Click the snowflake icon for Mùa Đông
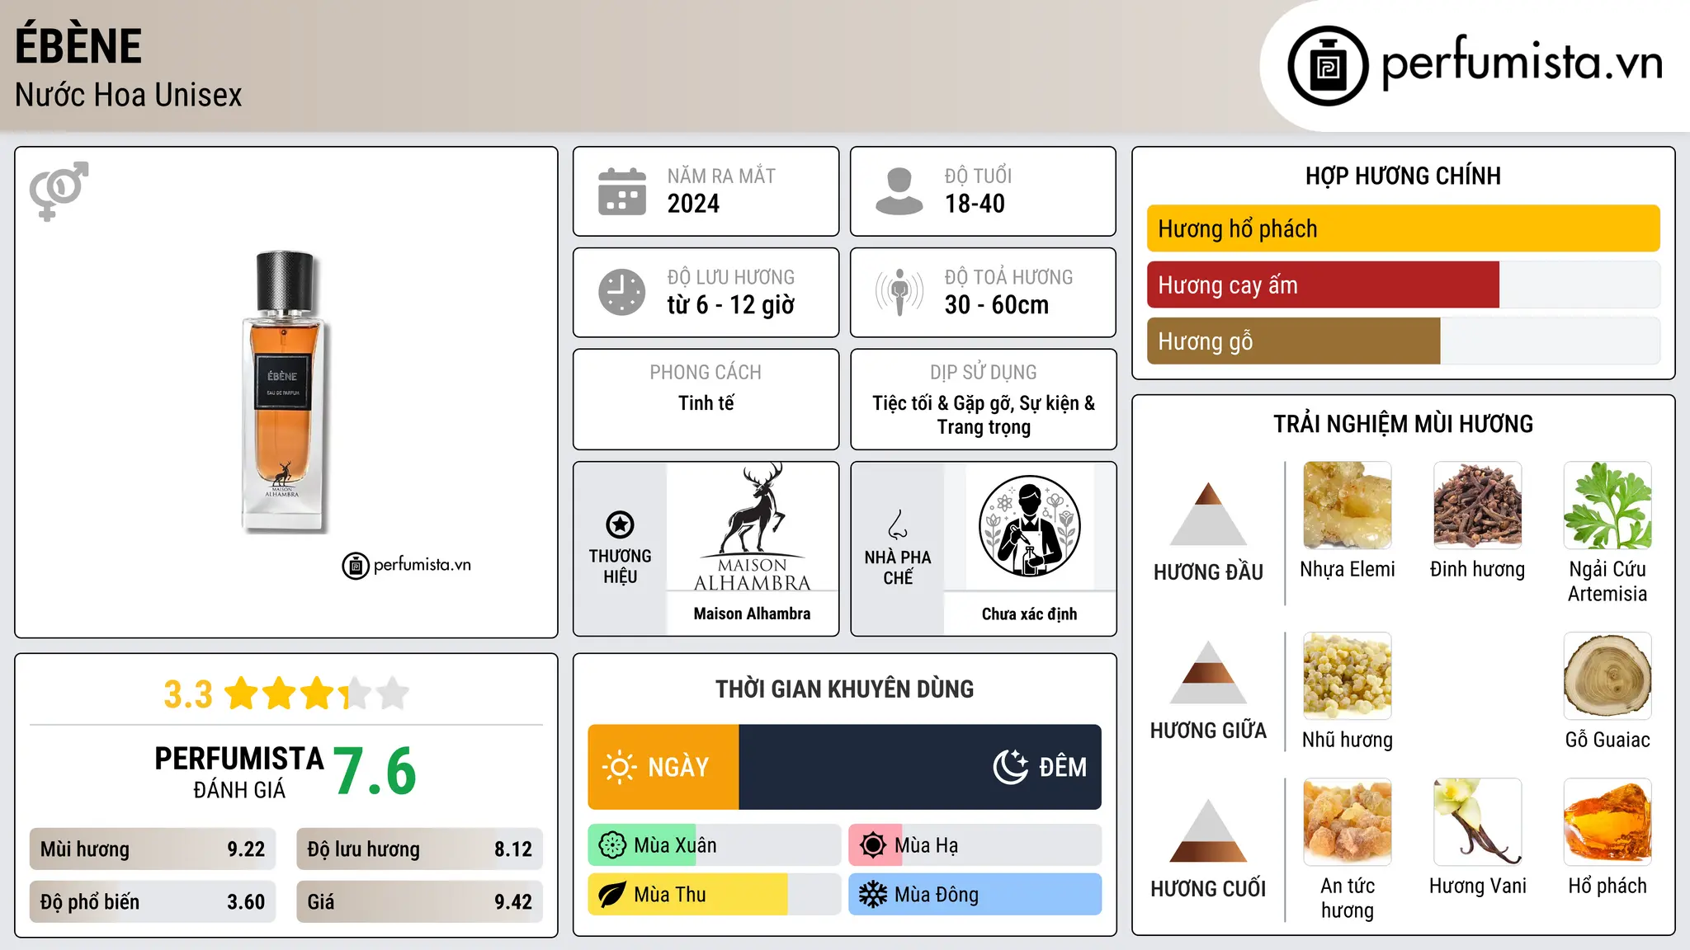Screen dimensions: 1690x950 [x=873, y=895]
